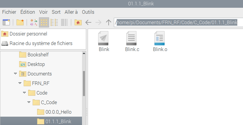This screenshot has width=243, height=125.
Task: Open Dossier personnel in places
Action: coord(28,34)
